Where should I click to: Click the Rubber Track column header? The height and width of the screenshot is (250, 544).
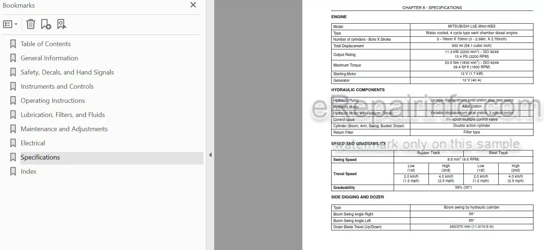click(429, 153)
